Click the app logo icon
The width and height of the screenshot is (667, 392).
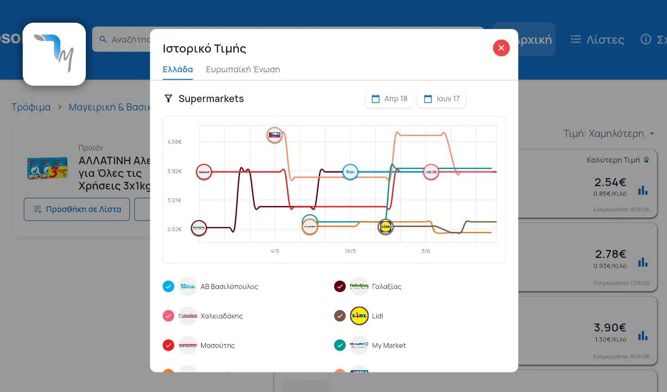coord(54,54)
